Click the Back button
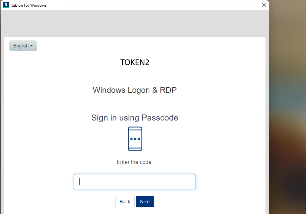The image size is (306, 214). (125, 202)
